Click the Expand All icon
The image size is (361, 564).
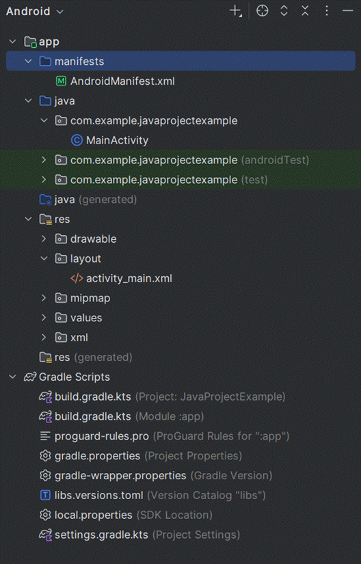pos(284,11)
